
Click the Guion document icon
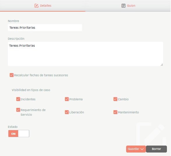coord(123,6)
